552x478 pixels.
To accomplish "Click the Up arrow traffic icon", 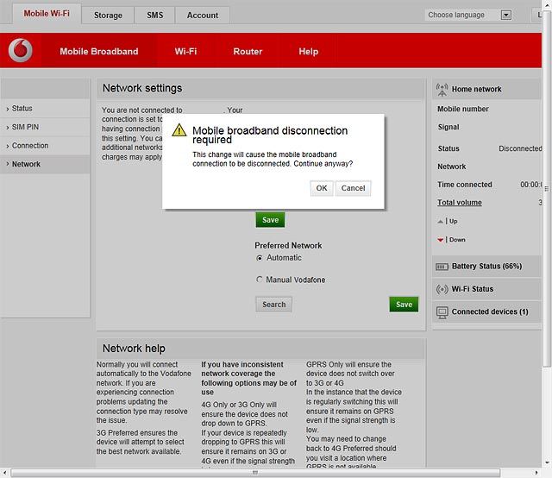I will (440, 222).
